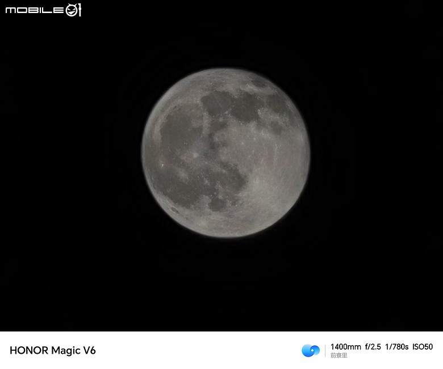Click the f/2.5 aperture value

[373, 347]
